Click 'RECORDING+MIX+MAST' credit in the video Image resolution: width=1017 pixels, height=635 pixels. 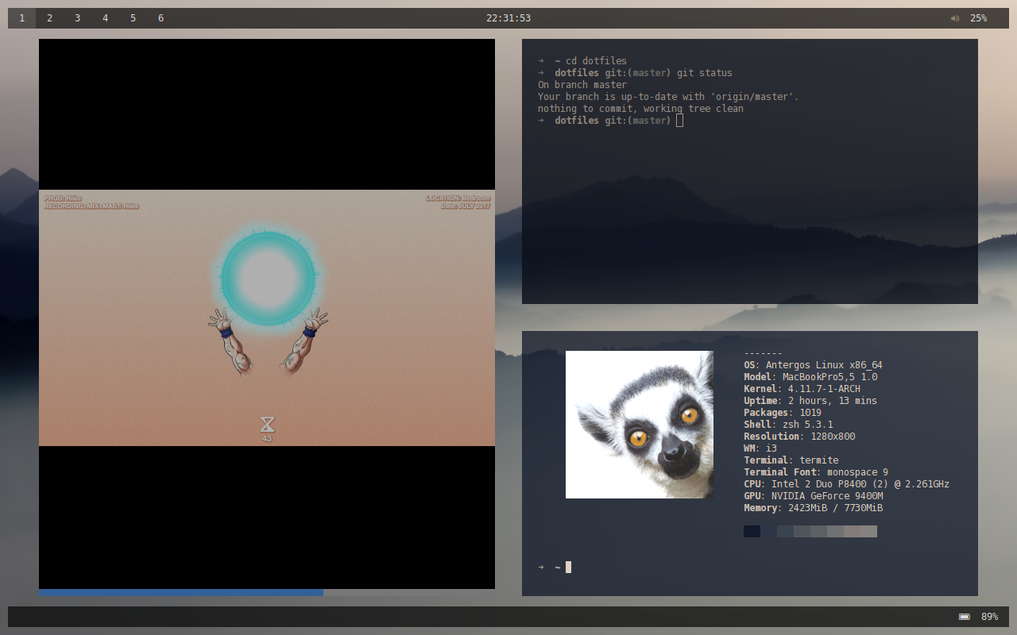pyautogui.click(x=91, y=206)
